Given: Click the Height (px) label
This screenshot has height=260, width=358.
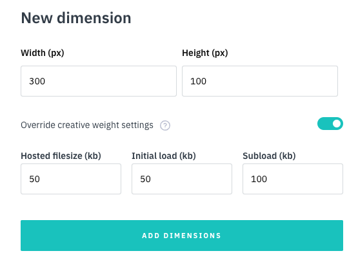Looking at the screenshot, I should coord(204,53).
